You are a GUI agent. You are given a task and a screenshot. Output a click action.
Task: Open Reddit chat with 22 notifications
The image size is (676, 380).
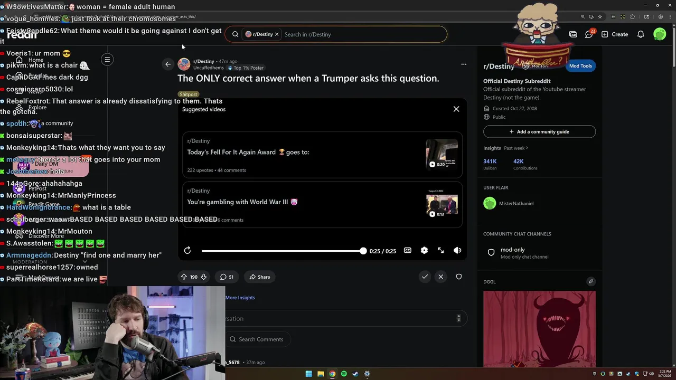(x=589, y=34)
